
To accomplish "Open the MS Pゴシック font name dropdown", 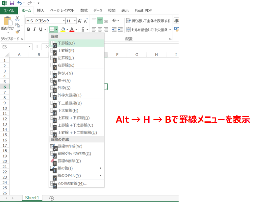I will [64, 21].
